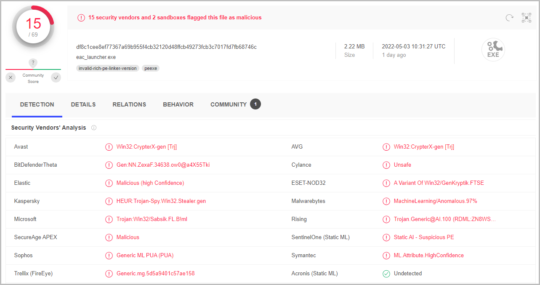Click HEUR:Trojan-Spy.Win32.Stealer.gen text
The width and height of the screenshot is (540, 285).
coord(161,201)
